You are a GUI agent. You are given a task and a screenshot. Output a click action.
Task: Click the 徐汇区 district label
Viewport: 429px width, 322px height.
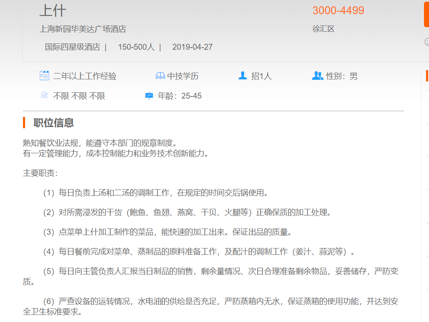pos(323,29)
